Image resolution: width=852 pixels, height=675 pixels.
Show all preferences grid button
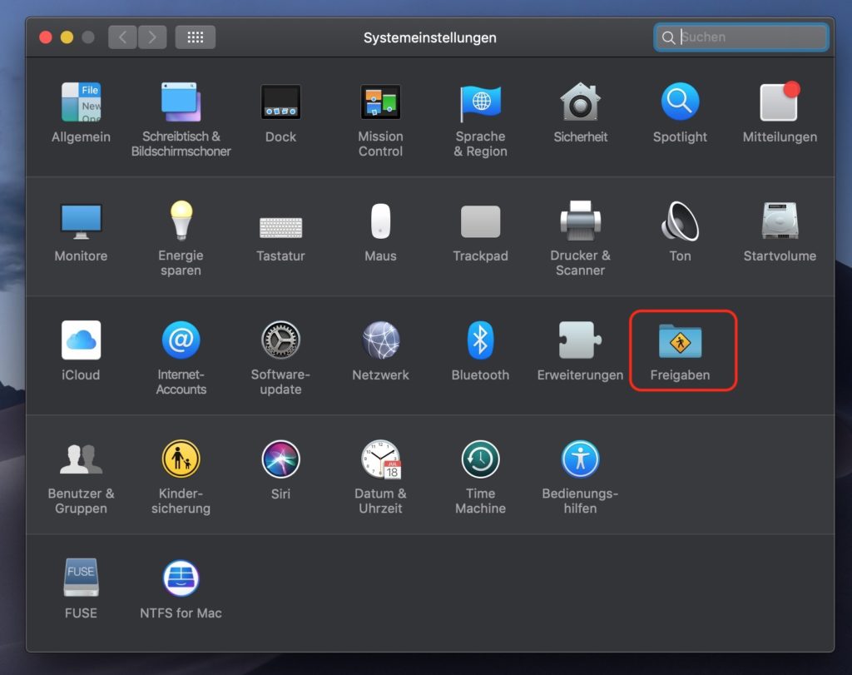195,37
